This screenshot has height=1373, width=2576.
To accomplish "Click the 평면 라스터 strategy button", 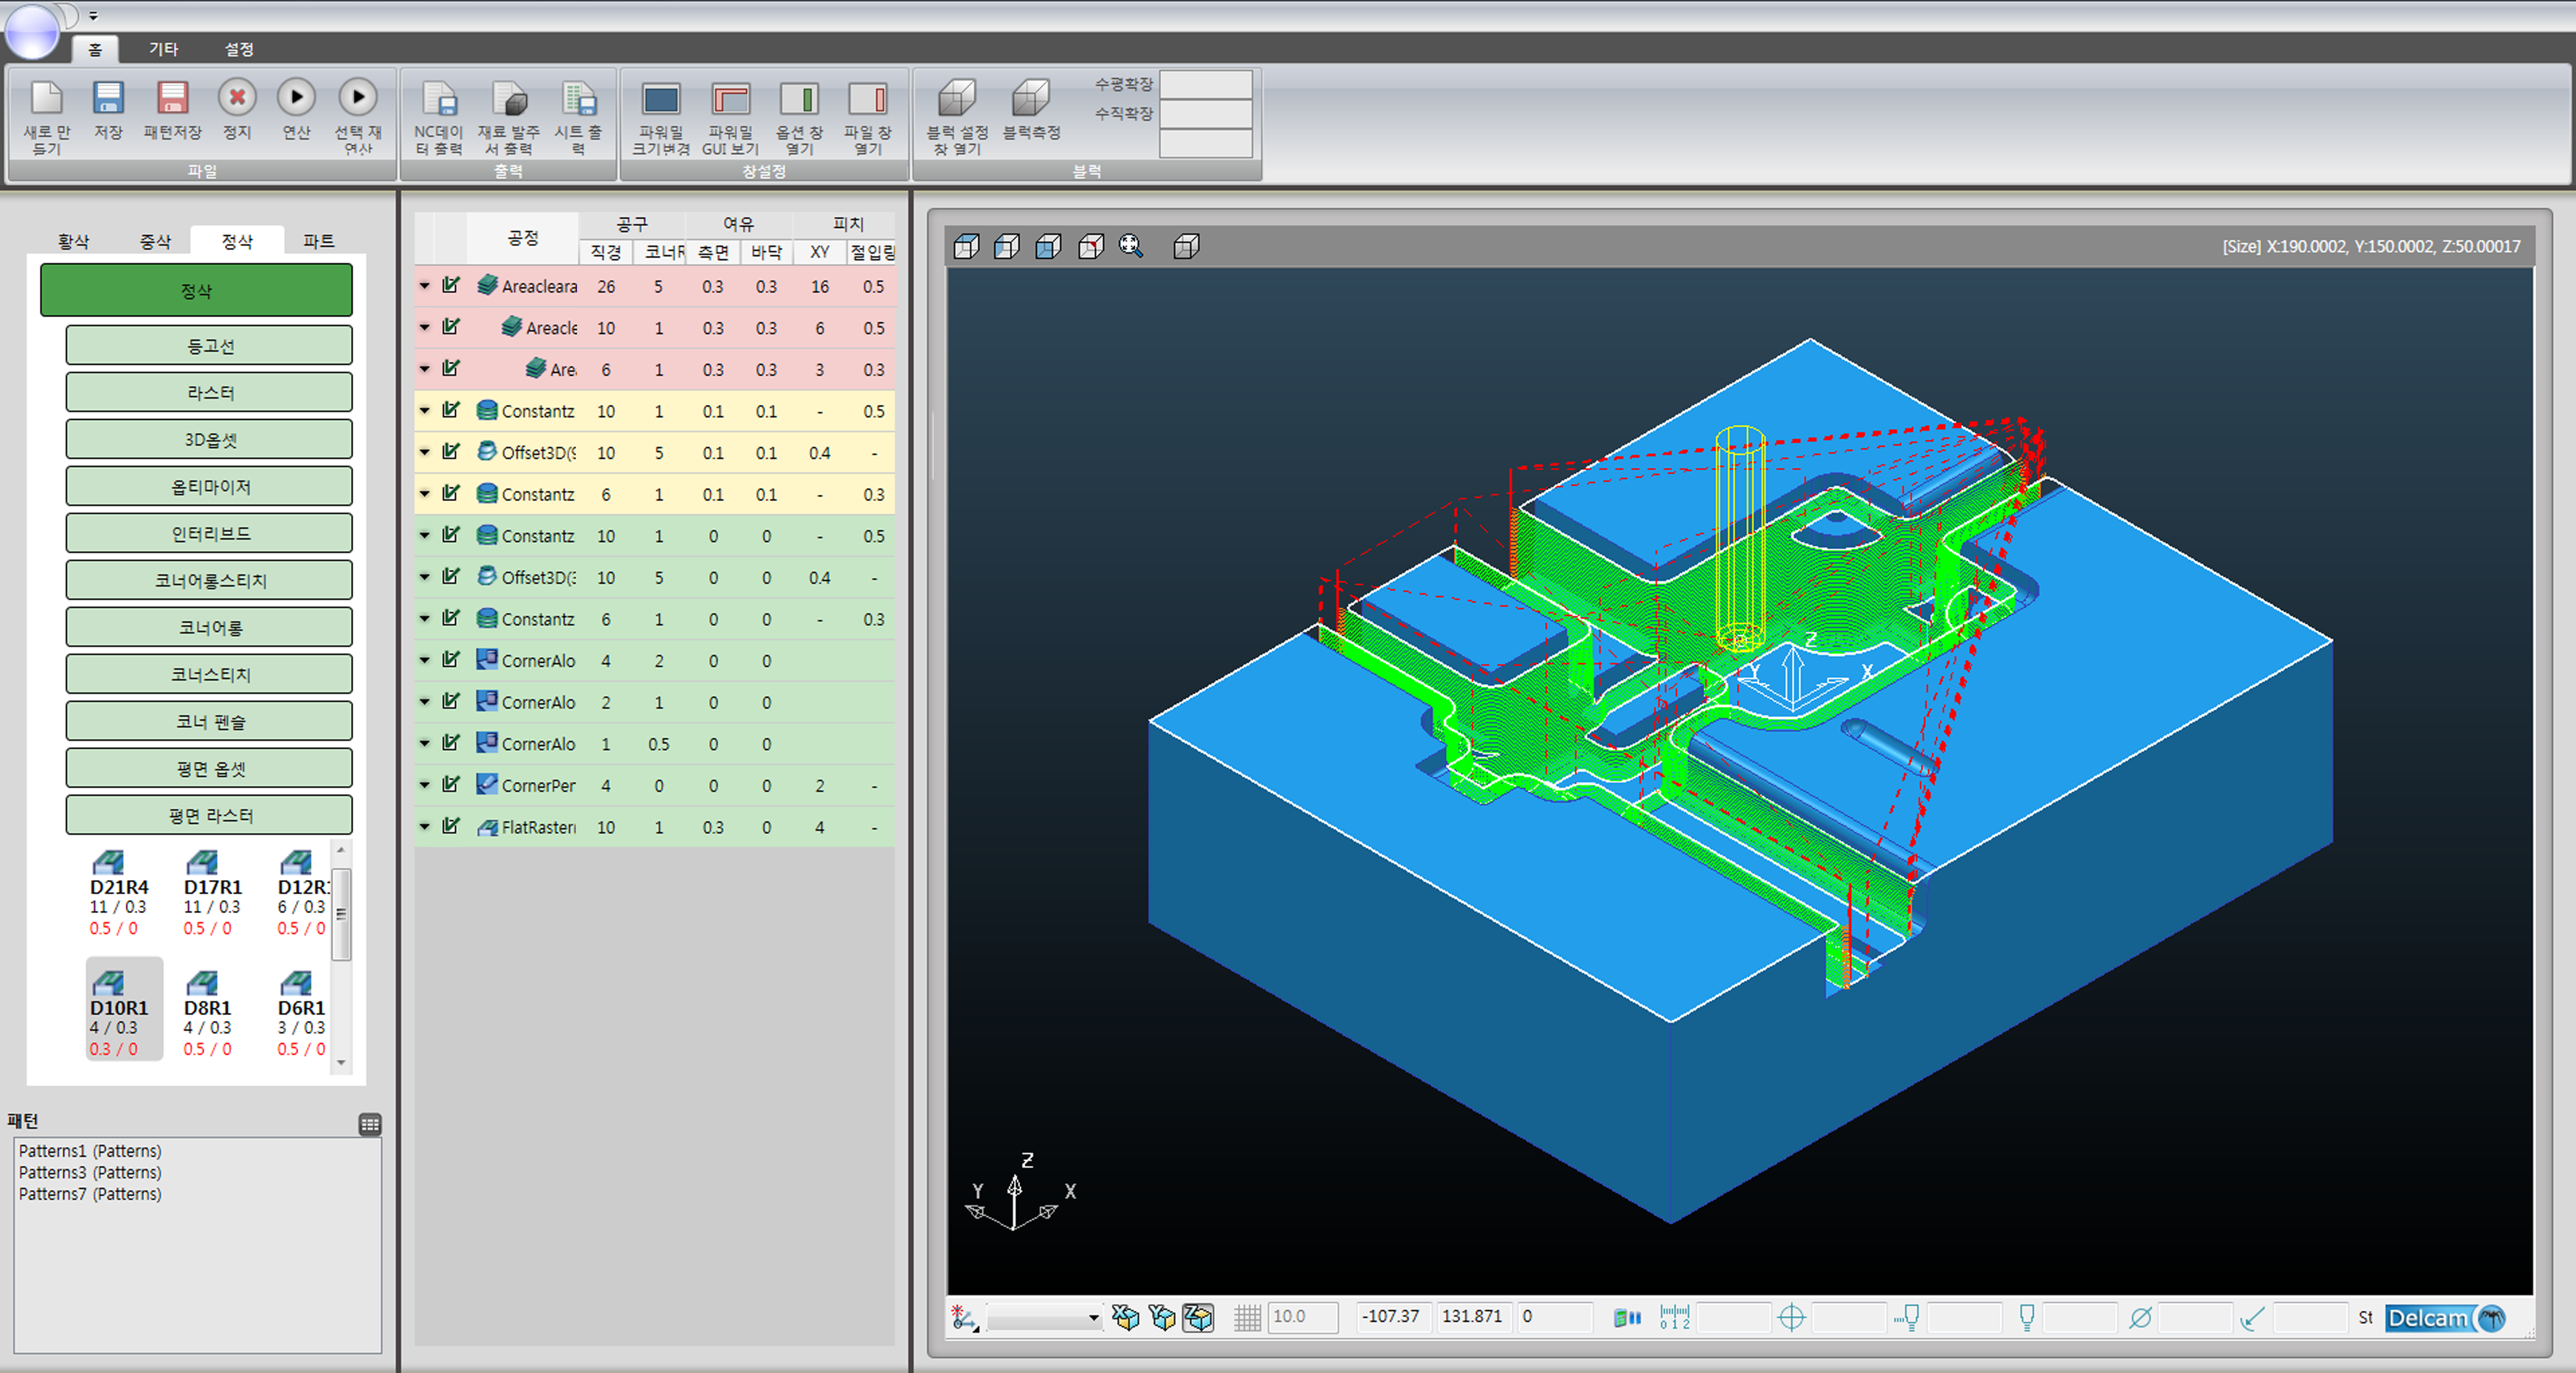I will tap(209, 816).
